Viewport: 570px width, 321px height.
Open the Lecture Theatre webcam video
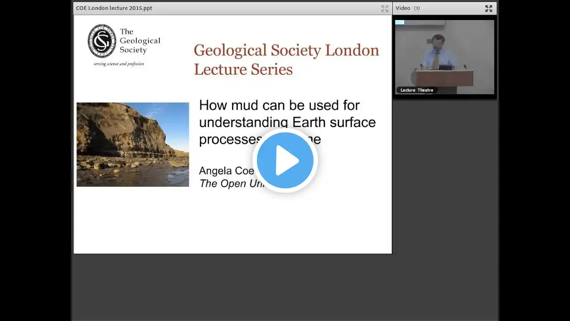pos(444,57)
